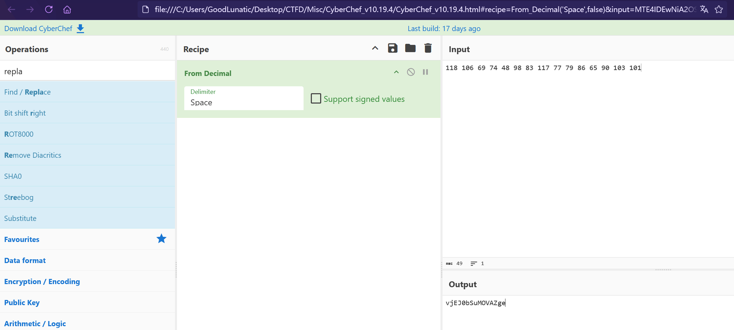This screenshot has width=734, height=330.
Task: Click the Operations panel header
Action: [x=27, y=49]
